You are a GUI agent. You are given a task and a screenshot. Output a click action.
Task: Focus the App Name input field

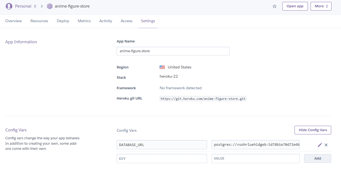click(173, 51)
